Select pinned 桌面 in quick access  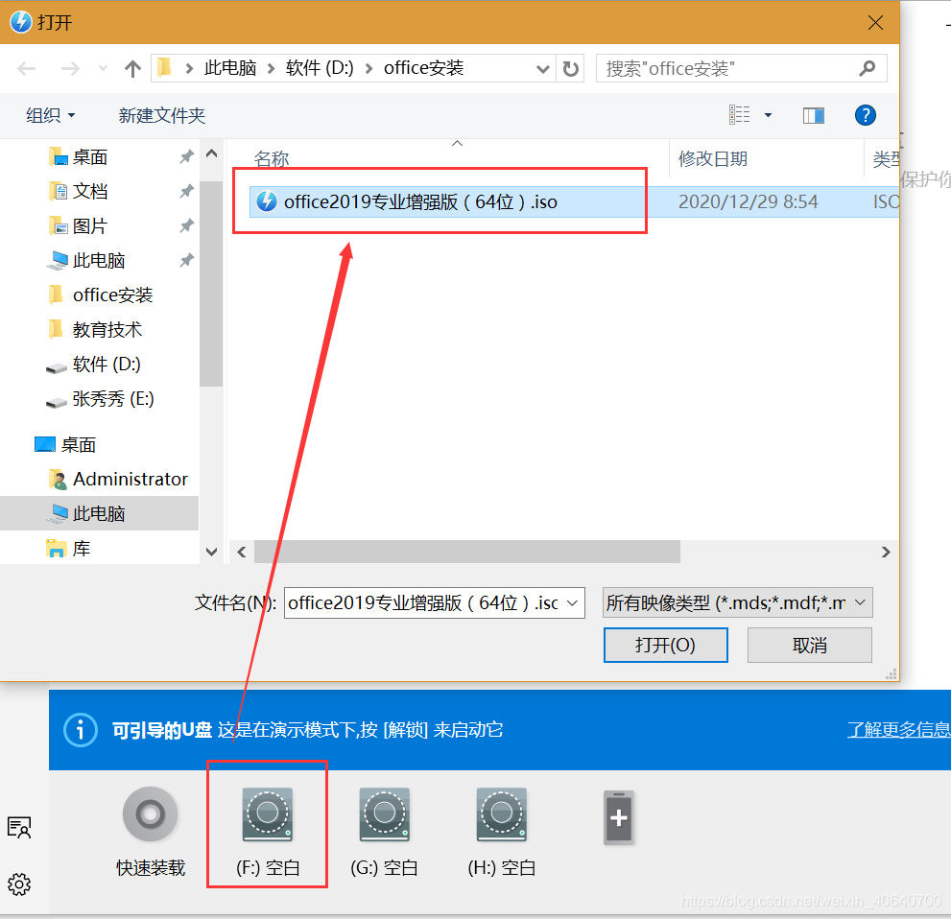click(90, 157)
